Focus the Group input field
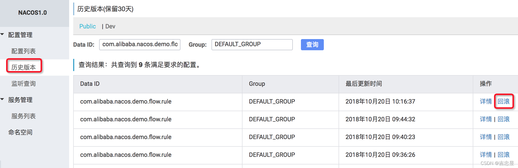This screenshot has height=168, width=518. (252, 44)
